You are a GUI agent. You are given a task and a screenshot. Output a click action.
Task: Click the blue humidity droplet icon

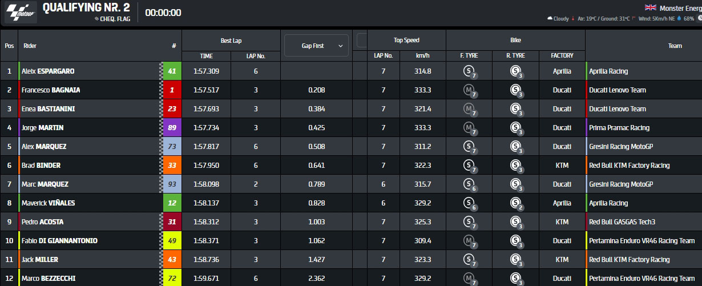[x=679, y=19]
